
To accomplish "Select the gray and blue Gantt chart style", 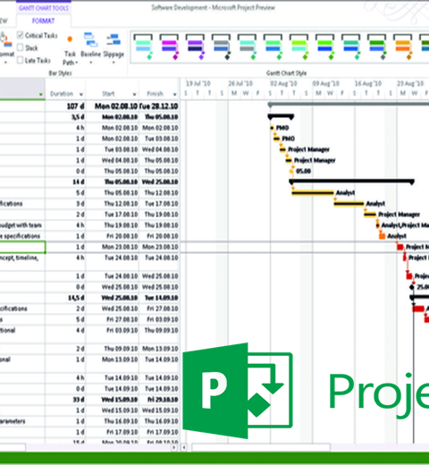I will point(221,46).
